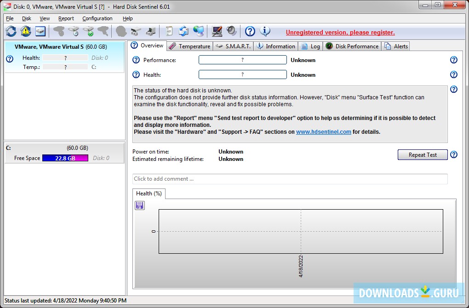Click the Health status bar in Overview

[x=243, y=74]
